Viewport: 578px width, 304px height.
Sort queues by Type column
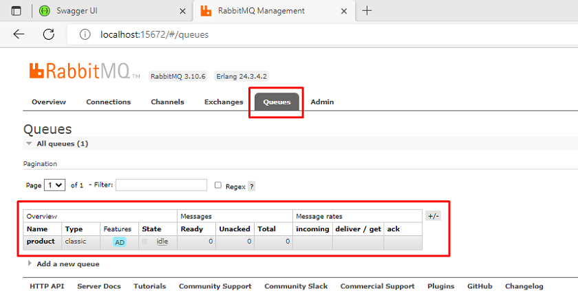click(74, 229)
